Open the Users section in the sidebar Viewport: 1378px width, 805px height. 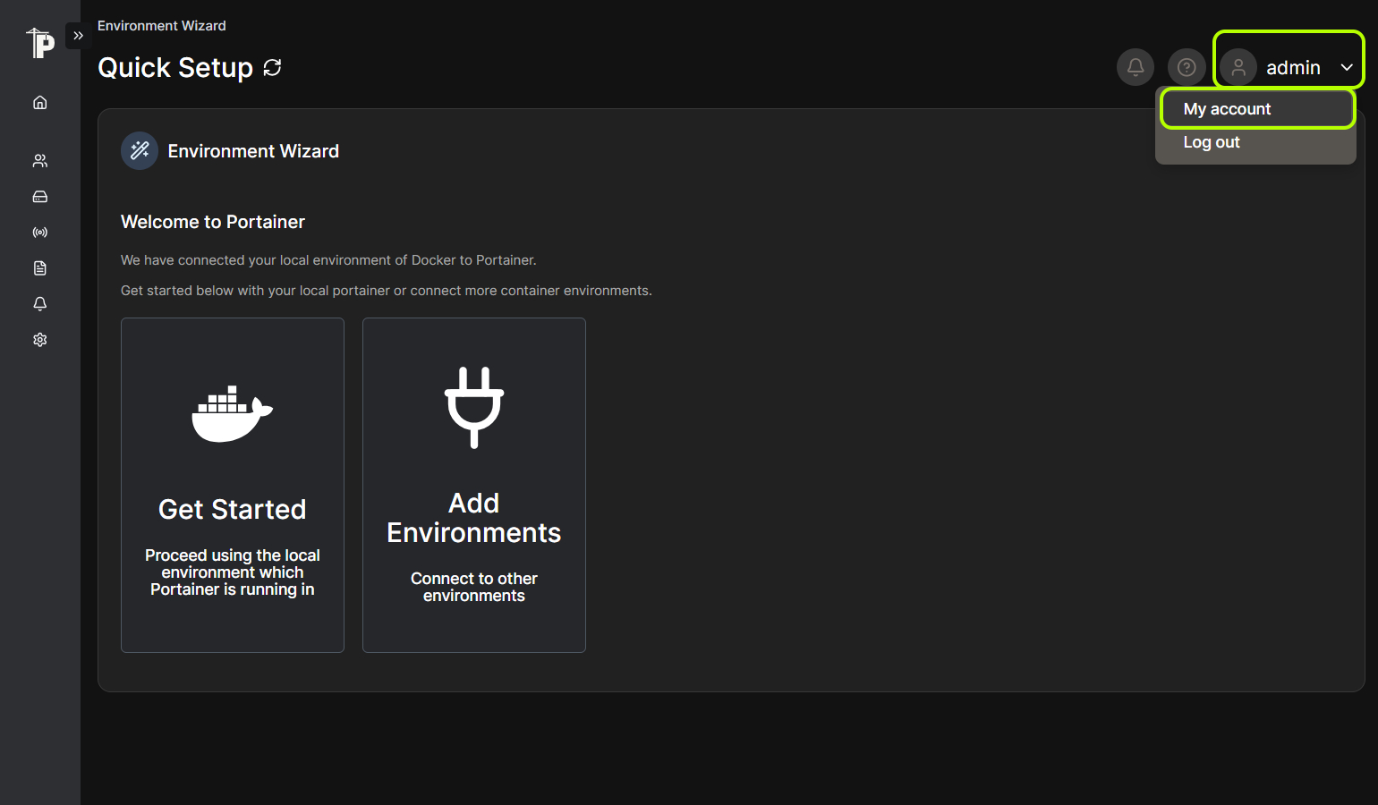[40, 161]
